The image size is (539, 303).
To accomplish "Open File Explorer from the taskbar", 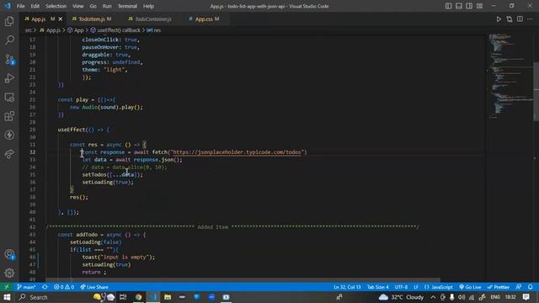I will coord(168,297).
